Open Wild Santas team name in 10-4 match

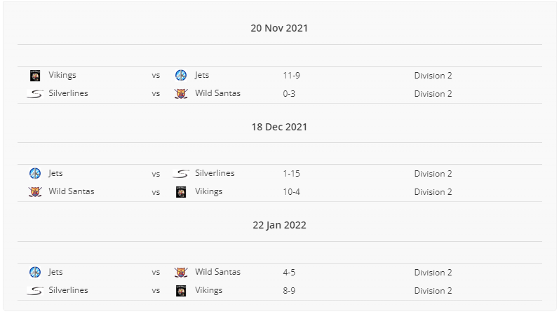(x=72, y=191)
